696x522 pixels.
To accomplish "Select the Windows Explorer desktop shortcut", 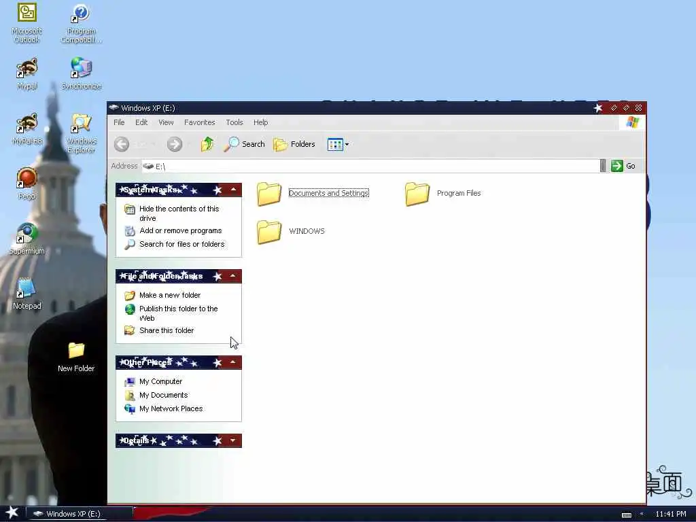I will point(81,133).
